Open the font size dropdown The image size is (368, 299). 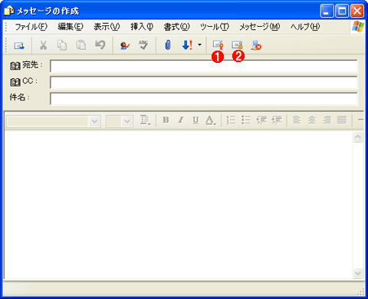[120, 121]
